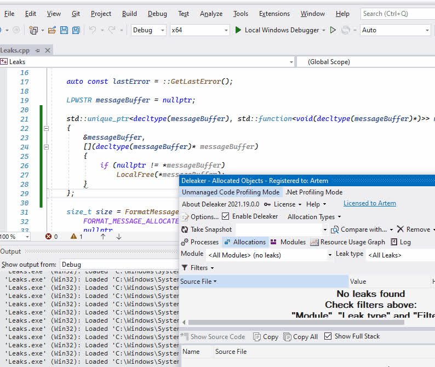Click the Licensed to Artem link
The image size is (435, 367).
point(369,204)
